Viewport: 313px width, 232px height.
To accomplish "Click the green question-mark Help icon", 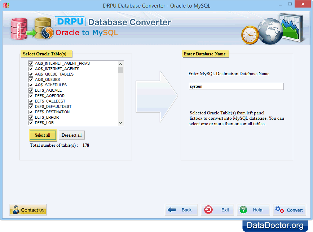I will (x=243, y=210).
